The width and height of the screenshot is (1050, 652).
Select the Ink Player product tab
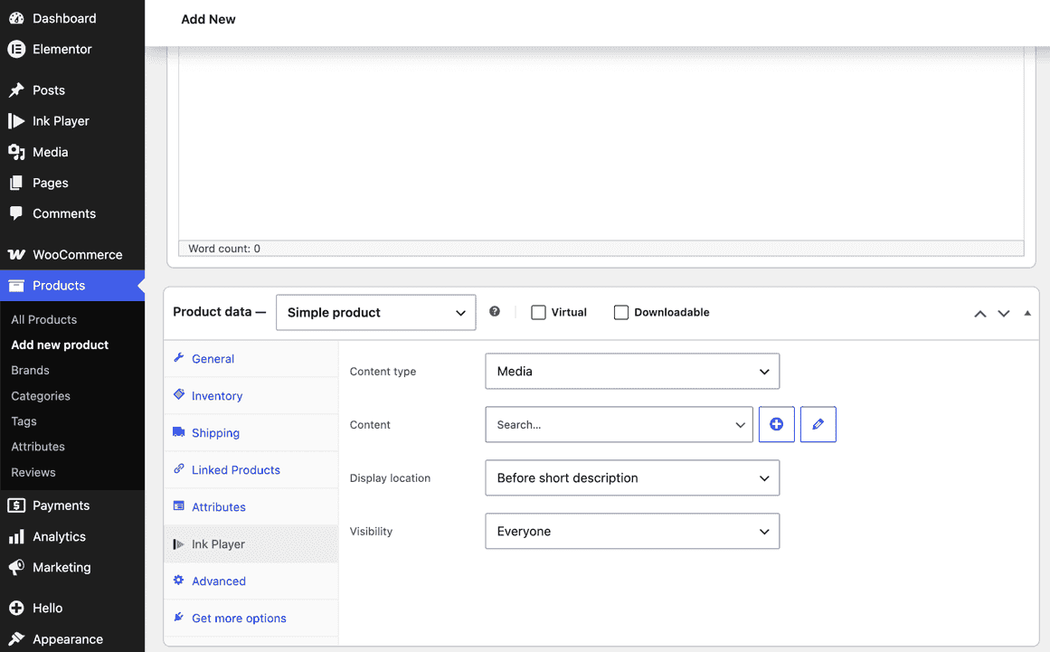(x=251, y=544)
